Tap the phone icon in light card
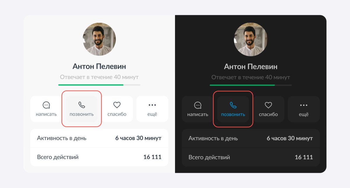This screenshot has width=350, height=188. coord(82,105)
